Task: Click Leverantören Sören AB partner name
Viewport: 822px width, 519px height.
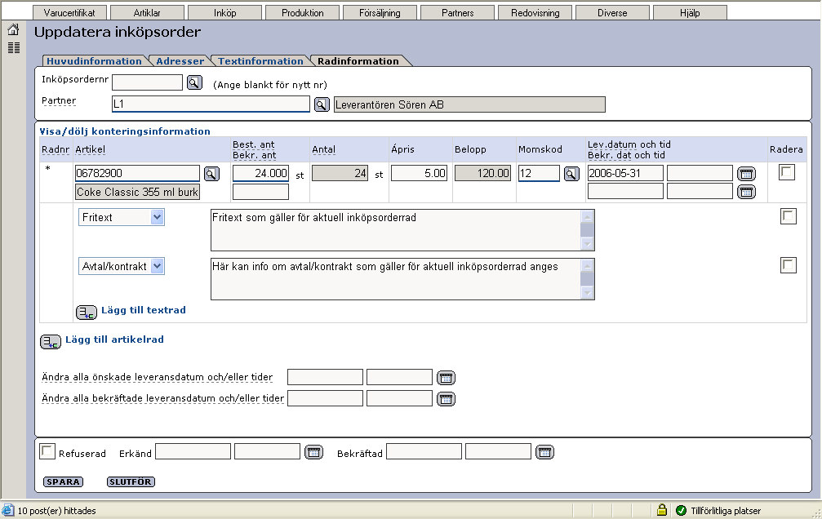Action: [469, 104]
